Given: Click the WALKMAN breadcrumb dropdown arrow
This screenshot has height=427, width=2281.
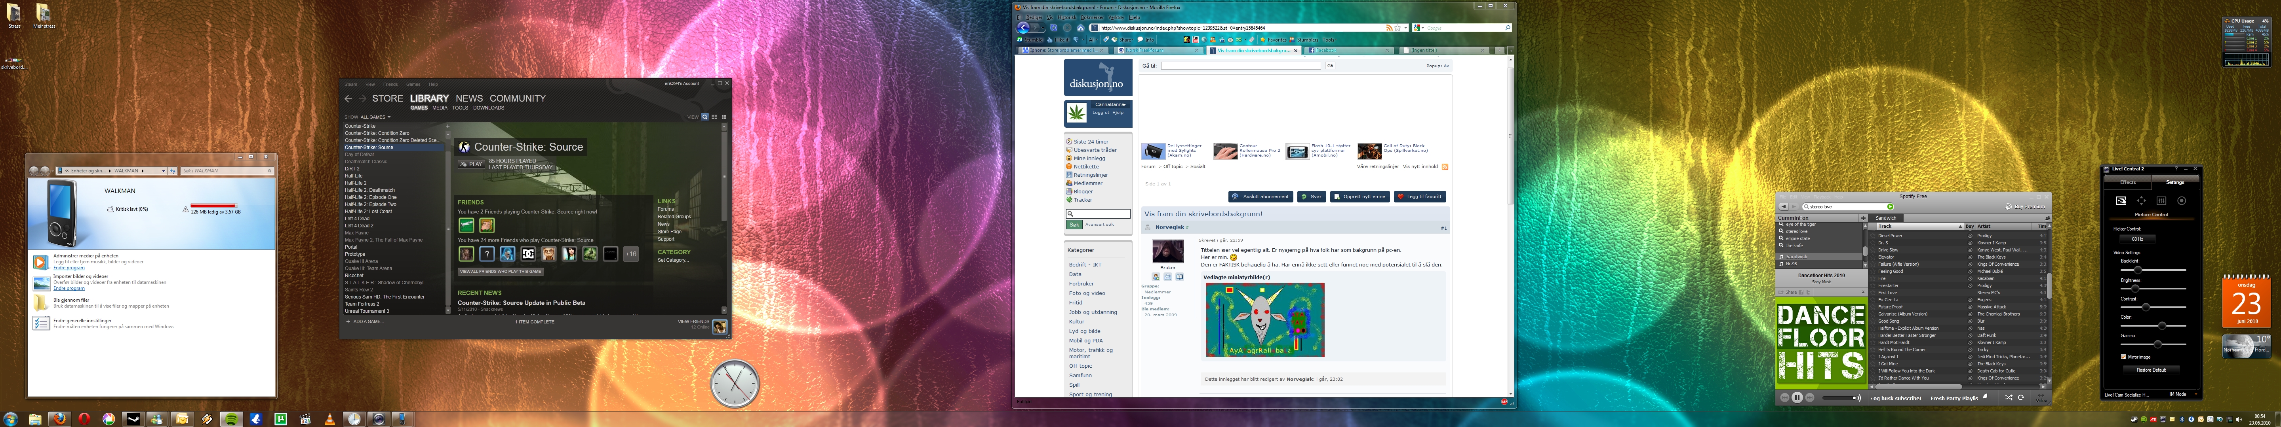Looking at the screenshot, I should click(x=143, y=171).
